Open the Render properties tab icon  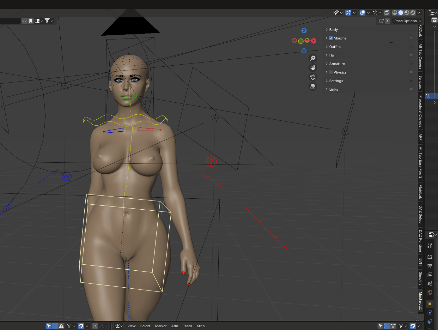tap(430, 257)
